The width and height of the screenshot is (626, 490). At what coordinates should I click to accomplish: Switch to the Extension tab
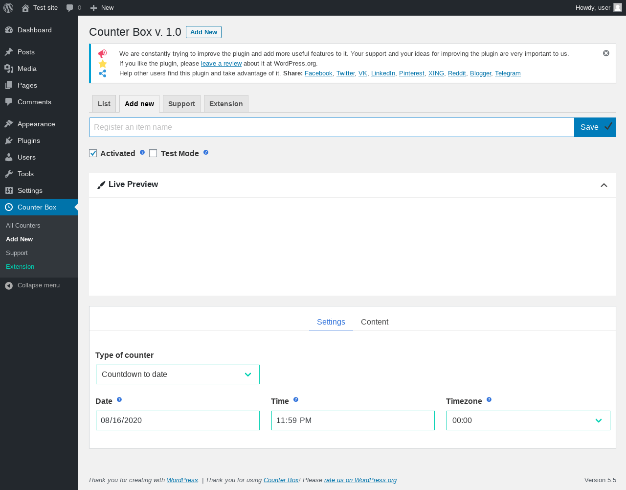tap(226, 104)
